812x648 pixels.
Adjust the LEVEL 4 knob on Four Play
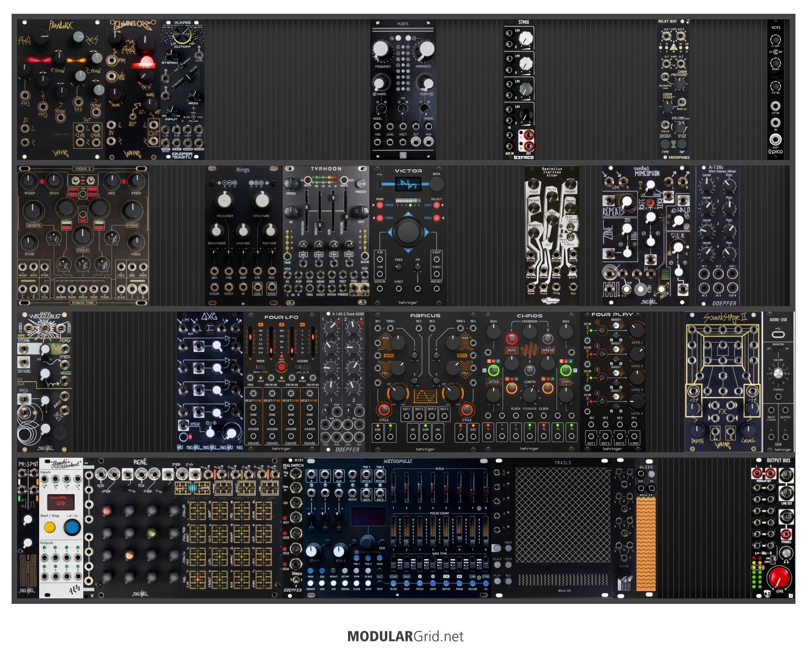637,401
